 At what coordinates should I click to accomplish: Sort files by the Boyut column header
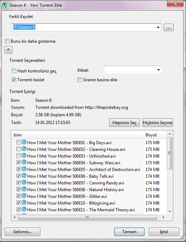(155, 135)
